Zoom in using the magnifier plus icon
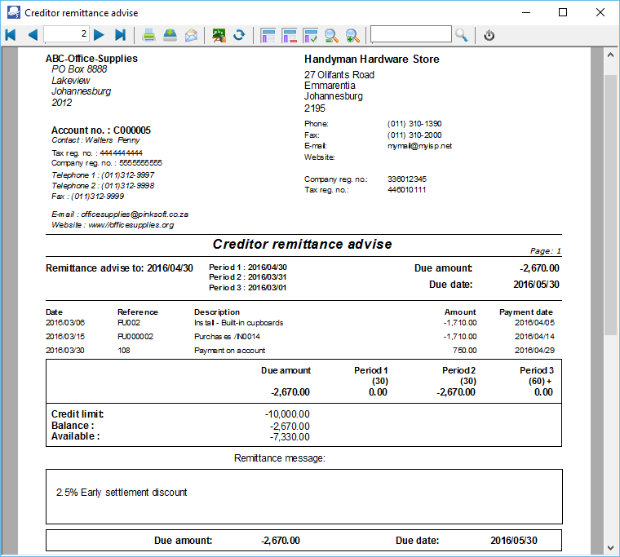The image size is (620, 557). point(352,35)
